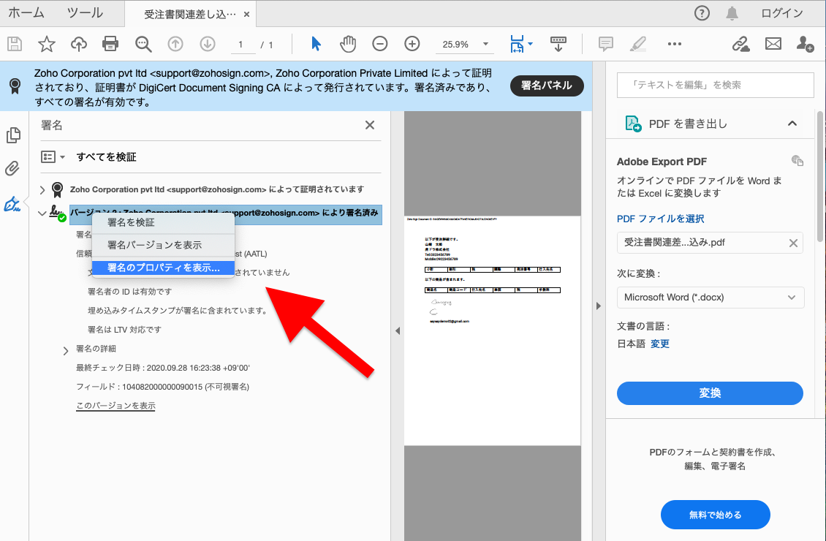Open the signature panel options dropdown
Screen dimensions: 826x541
click(x=53, y=157)
